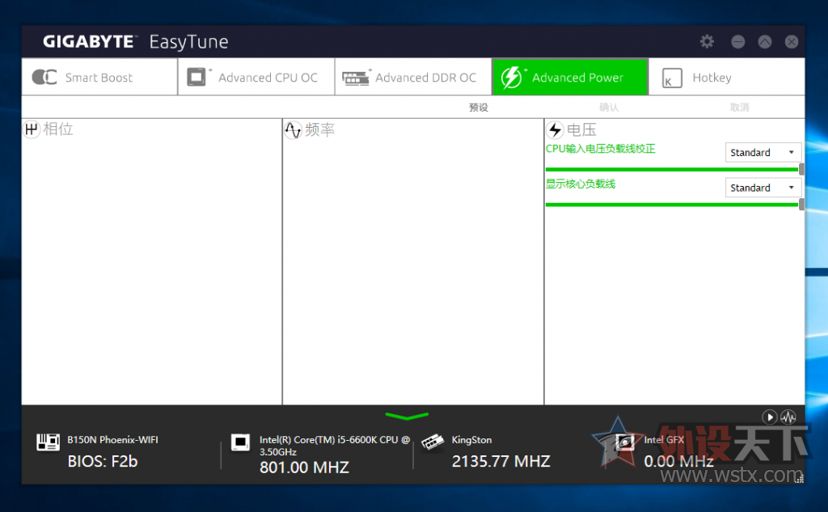Click the round up-arrow icon in title bar
The width and height of the screenshot is (828, 512).
coord(765,42)
